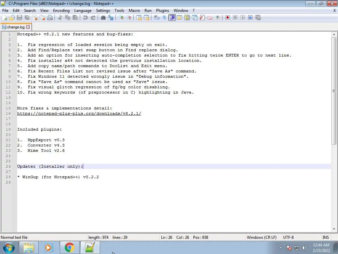Open the View menu
This screenshot has height=254, width=338.
[x=44, y=11]
